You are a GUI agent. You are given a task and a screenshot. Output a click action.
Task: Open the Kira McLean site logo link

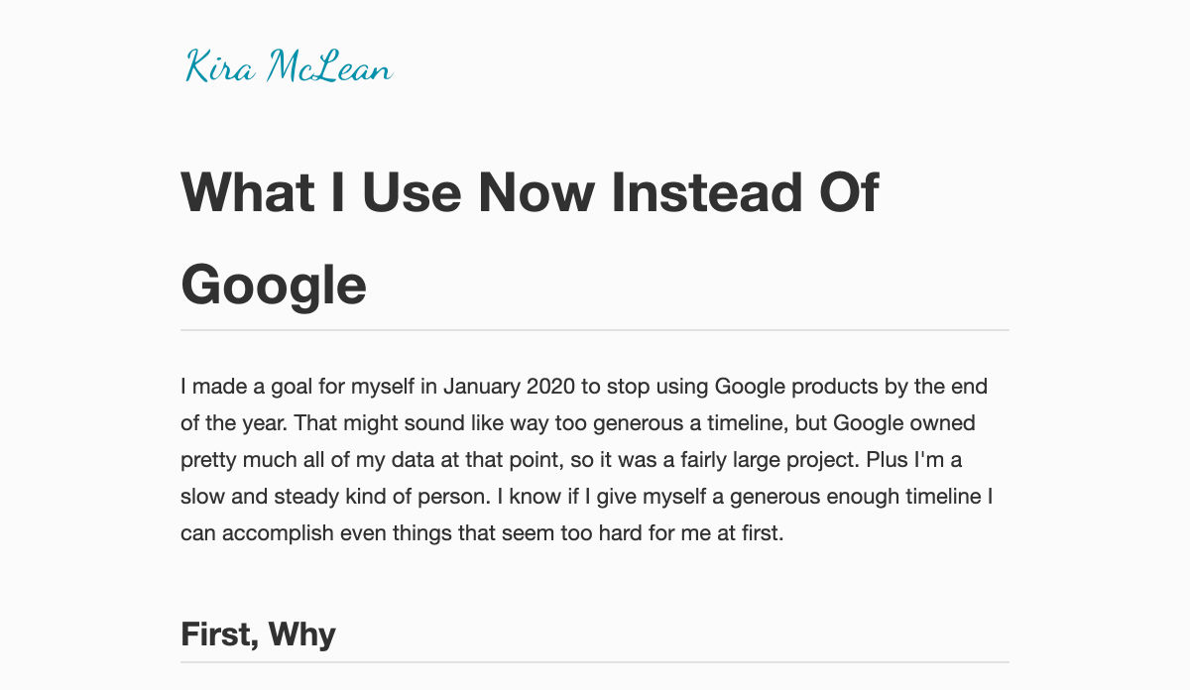pyautogui.click(x=289, y=67)
